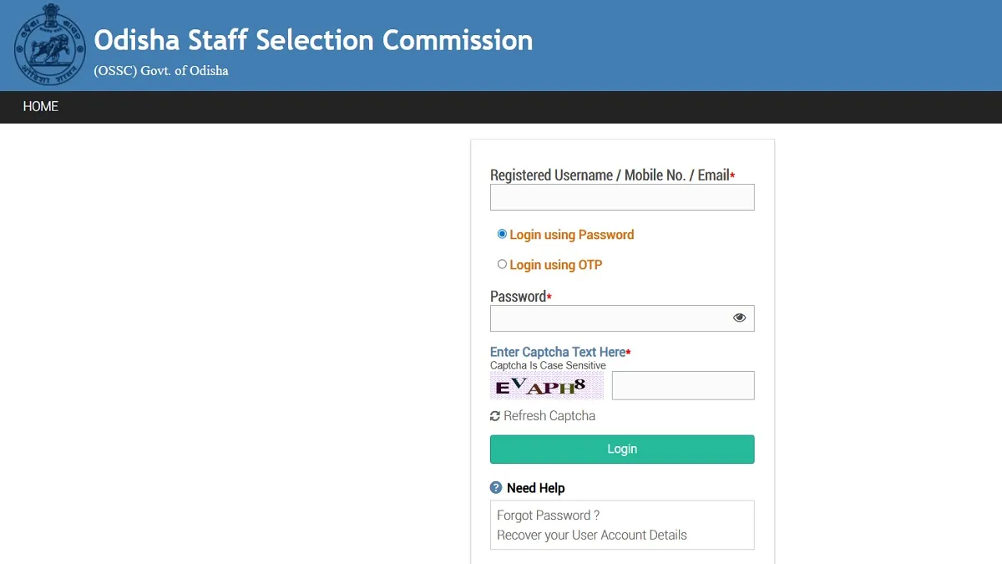Click the OSSC emblem logo
1002x564 pixels.
49,43
